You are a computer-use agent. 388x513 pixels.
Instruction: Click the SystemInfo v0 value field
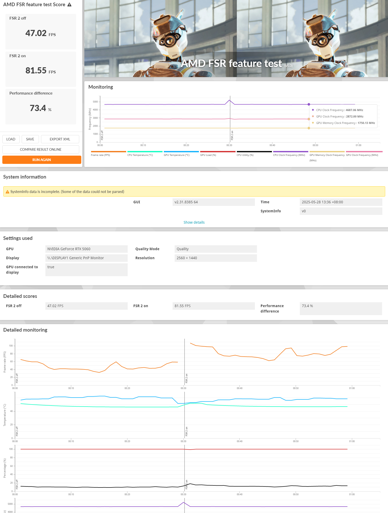pos(341,211)
